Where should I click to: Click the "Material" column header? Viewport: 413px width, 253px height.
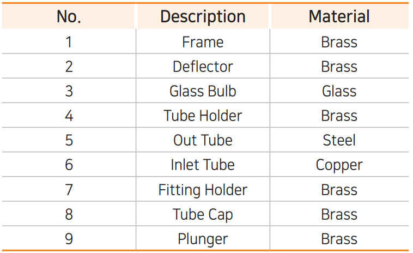click(x=339, y=16)
